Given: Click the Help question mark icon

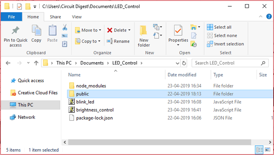Looking at the screenshot, I should pyautogui.click(x=269, y=16).
